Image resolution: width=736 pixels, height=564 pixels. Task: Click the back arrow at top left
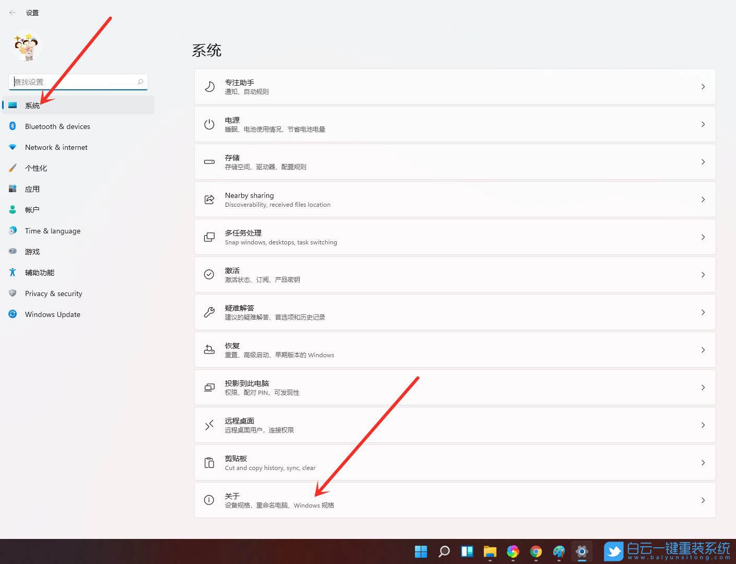coord(13,12)
